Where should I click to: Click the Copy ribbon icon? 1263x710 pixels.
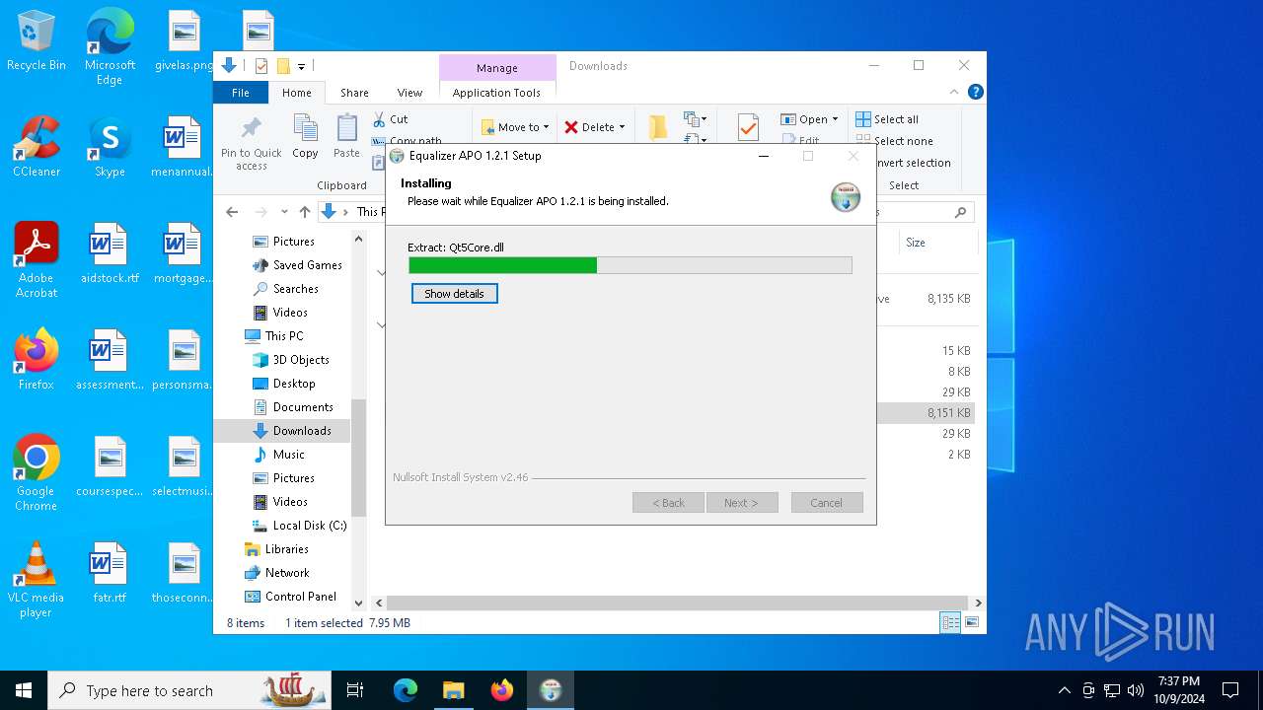tap(305, 136)
